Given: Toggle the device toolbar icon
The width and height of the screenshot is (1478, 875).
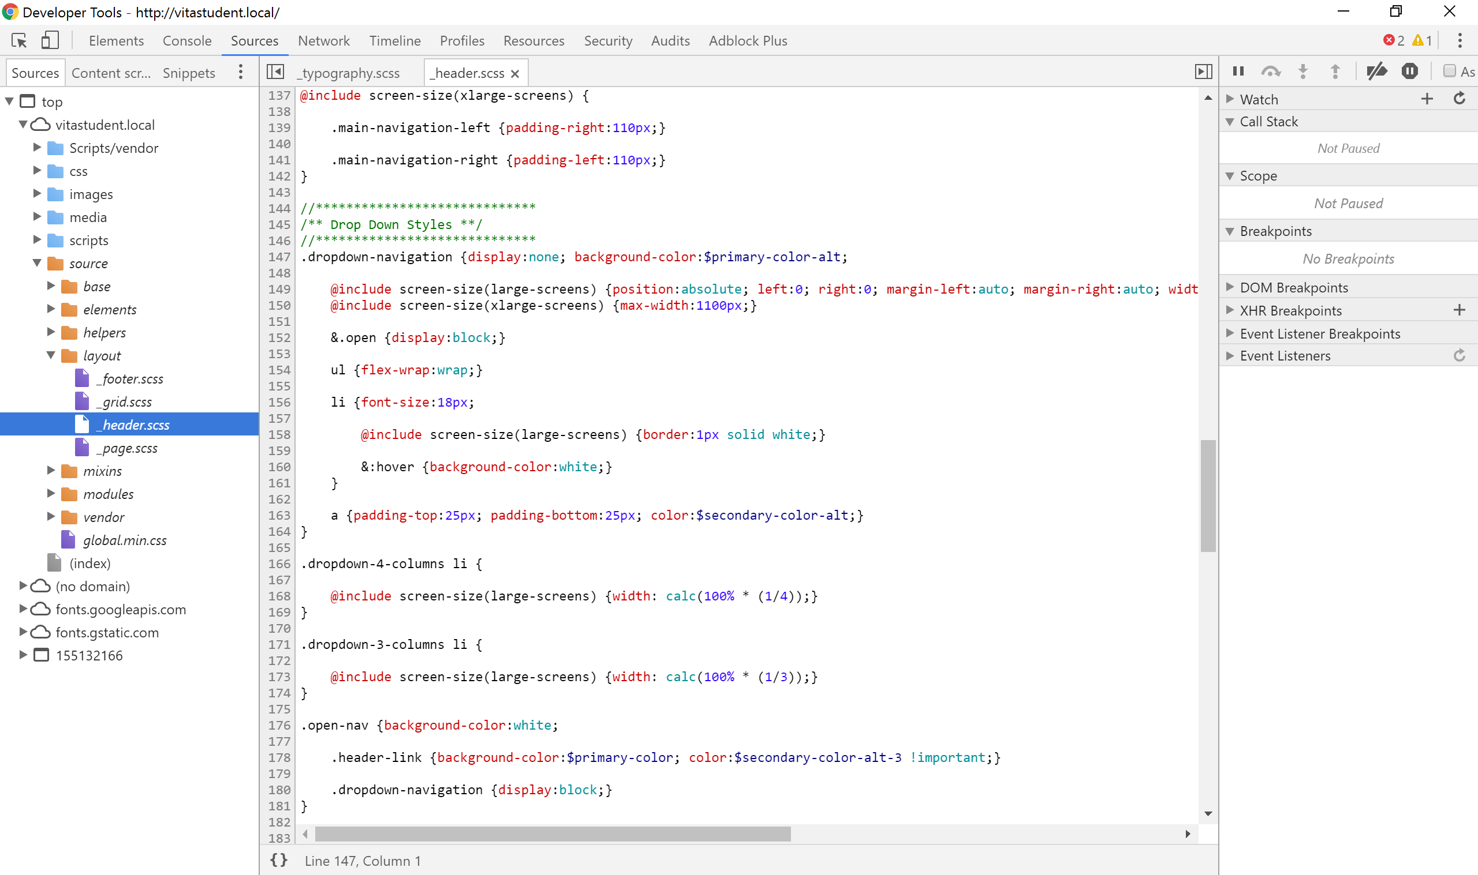Looking at the screenshot, I should pyautogui.click(x=50, y=41).
